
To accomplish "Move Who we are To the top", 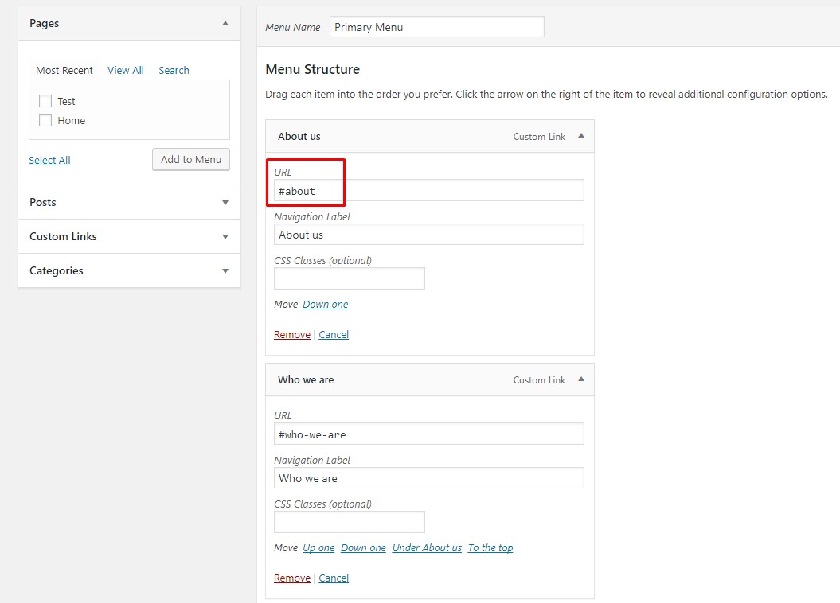I will 490,548.
